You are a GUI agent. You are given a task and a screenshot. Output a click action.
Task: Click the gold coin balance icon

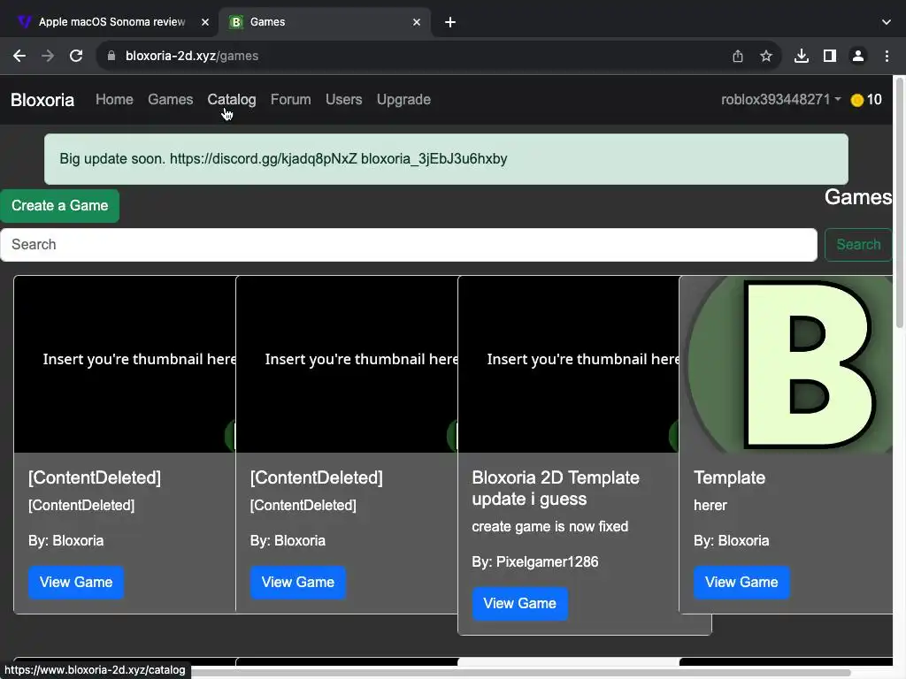[x=856, y=100]
